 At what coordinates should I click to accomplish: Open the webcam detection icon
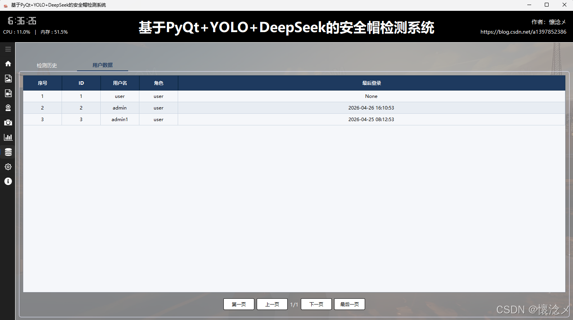click(x=8, y=108)
